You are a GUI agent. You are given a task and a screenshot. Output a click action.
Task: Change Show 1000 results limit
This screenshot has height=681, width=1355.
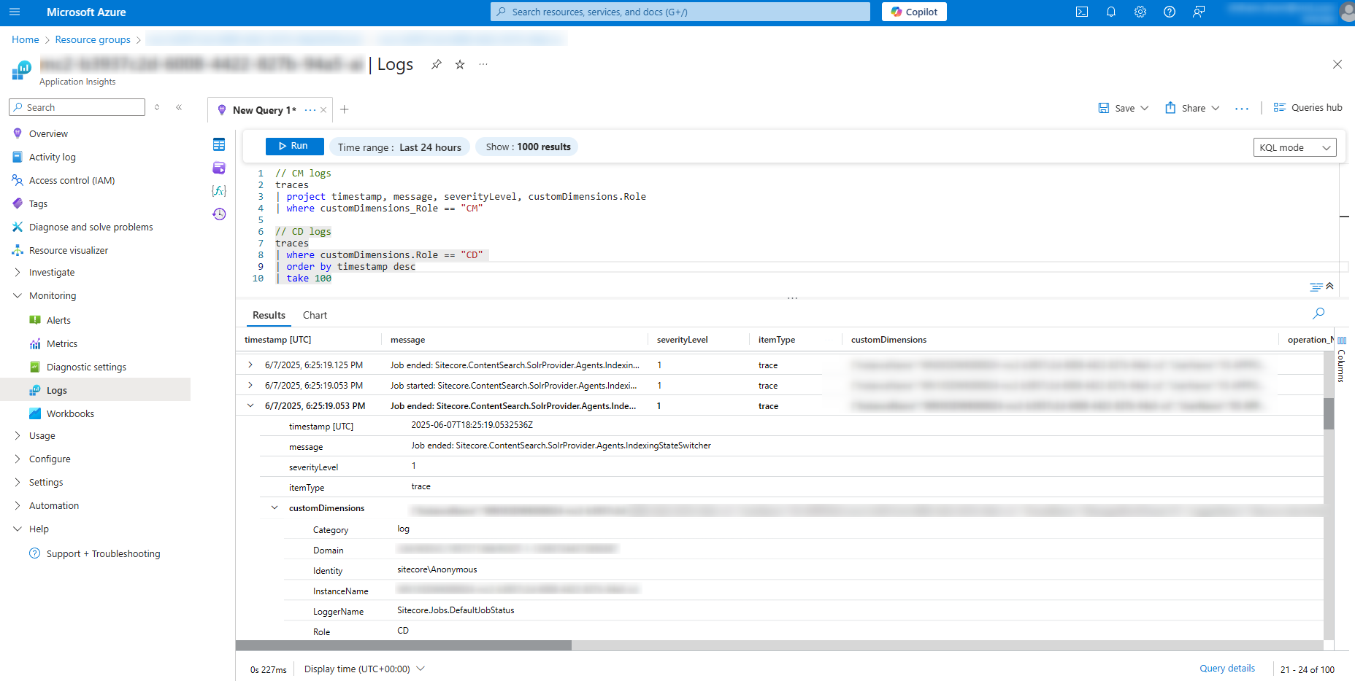coord(528,147)
